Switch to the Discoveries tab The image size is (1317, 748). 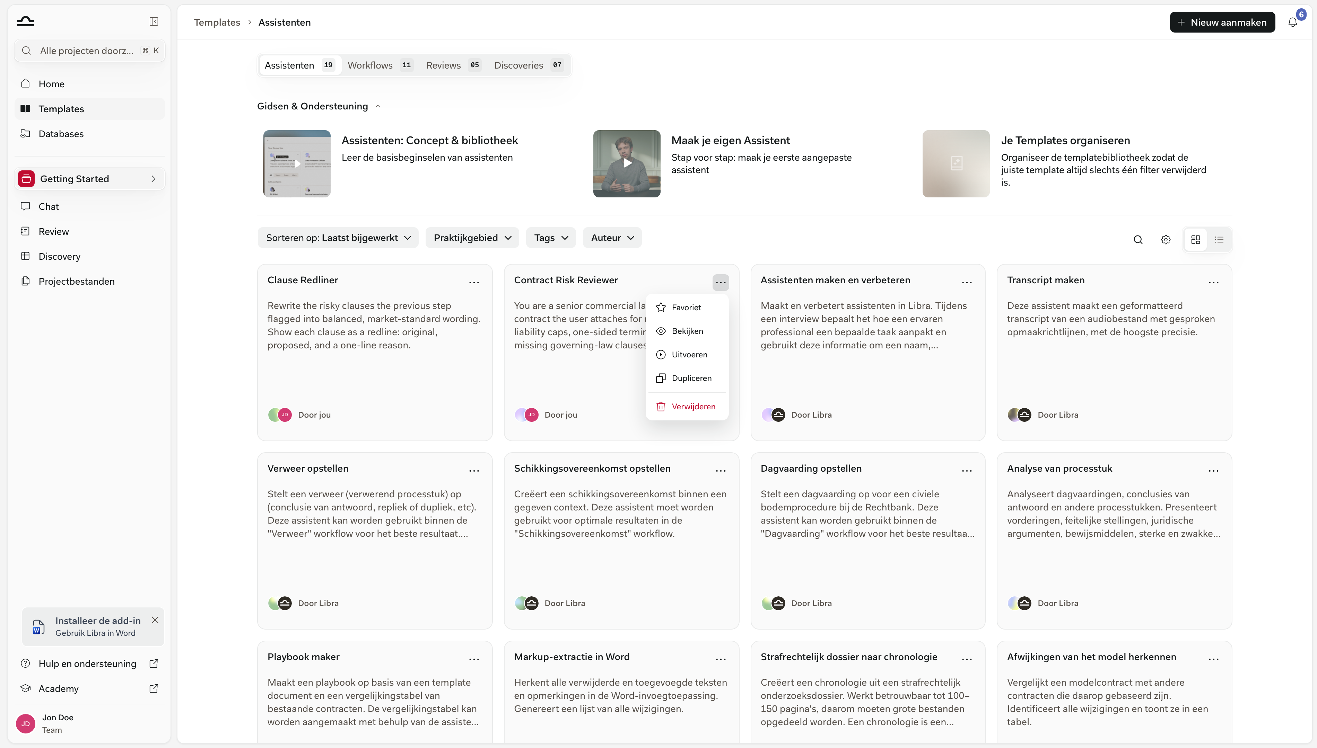pos(529,65)
